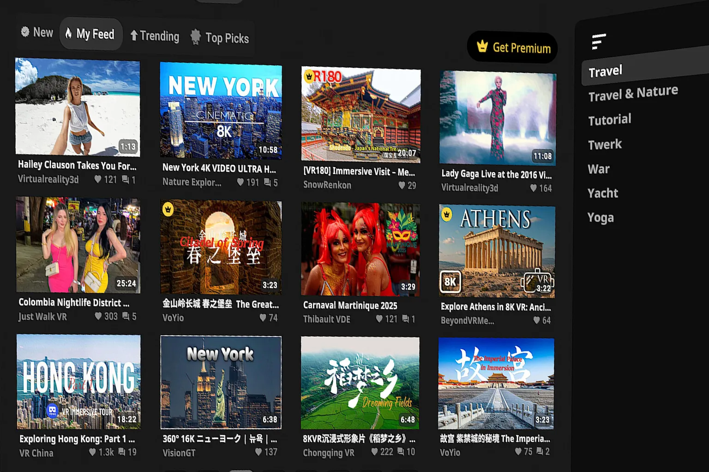The width and height of the screenshot is (709, 472).
Task: Like the New York 4K video
Action: (240, 182)
